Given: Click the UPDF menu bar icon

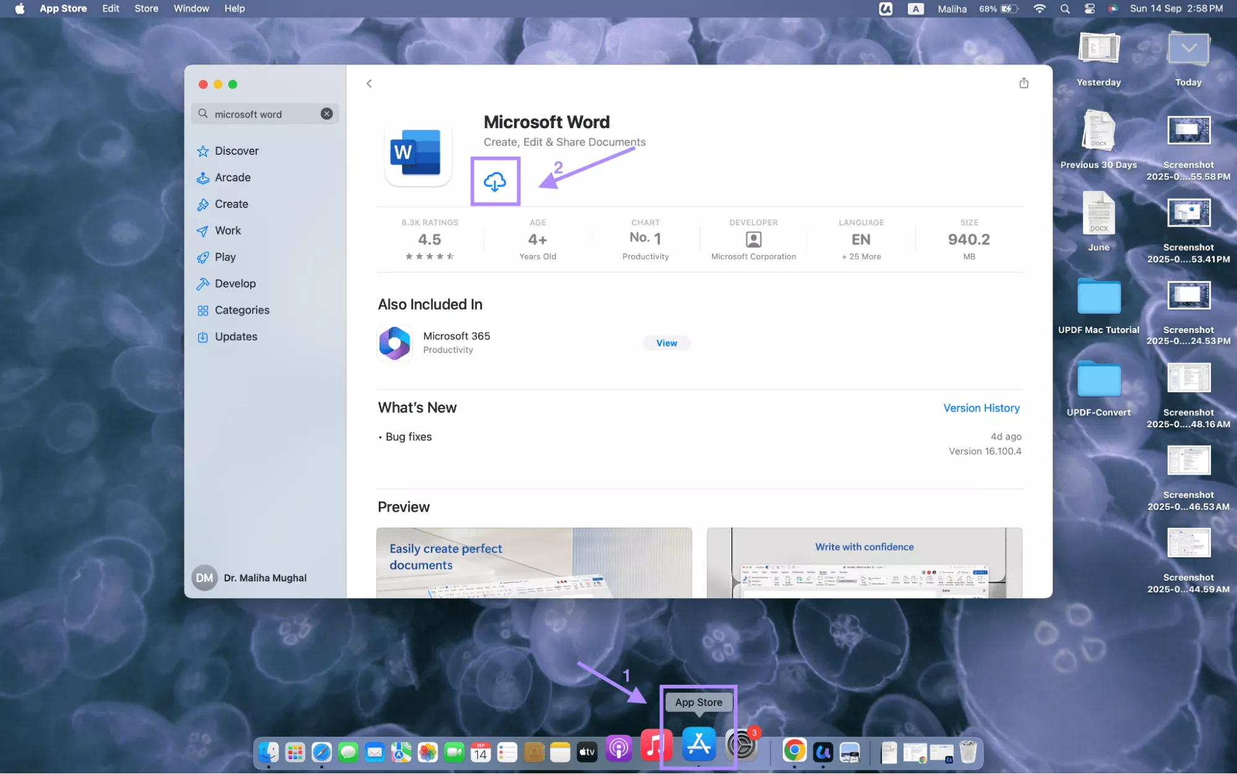Looking at the screenshot, I should 886,9.
